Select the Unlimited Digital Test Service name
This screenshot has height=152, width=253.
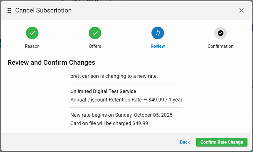(x=103, y=91)
